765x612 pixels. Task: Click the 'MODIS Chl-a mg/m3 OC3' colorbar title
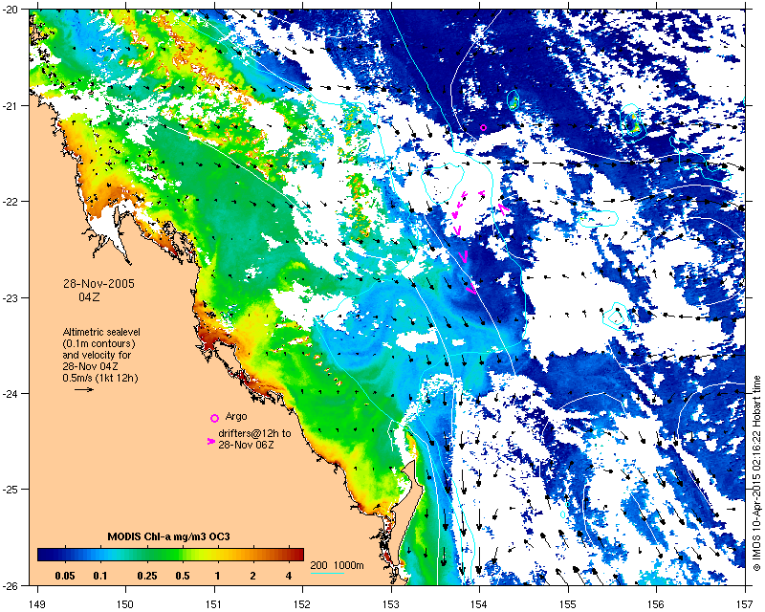(x=169, y=536)
